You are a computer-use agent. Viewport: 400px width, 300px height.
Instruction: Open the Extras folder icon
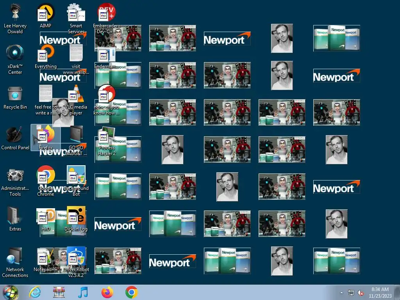[x=15, y=219]
